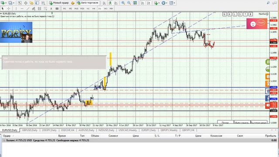
Task: Select the Trendline drawing tool
Action: [28, 9]
